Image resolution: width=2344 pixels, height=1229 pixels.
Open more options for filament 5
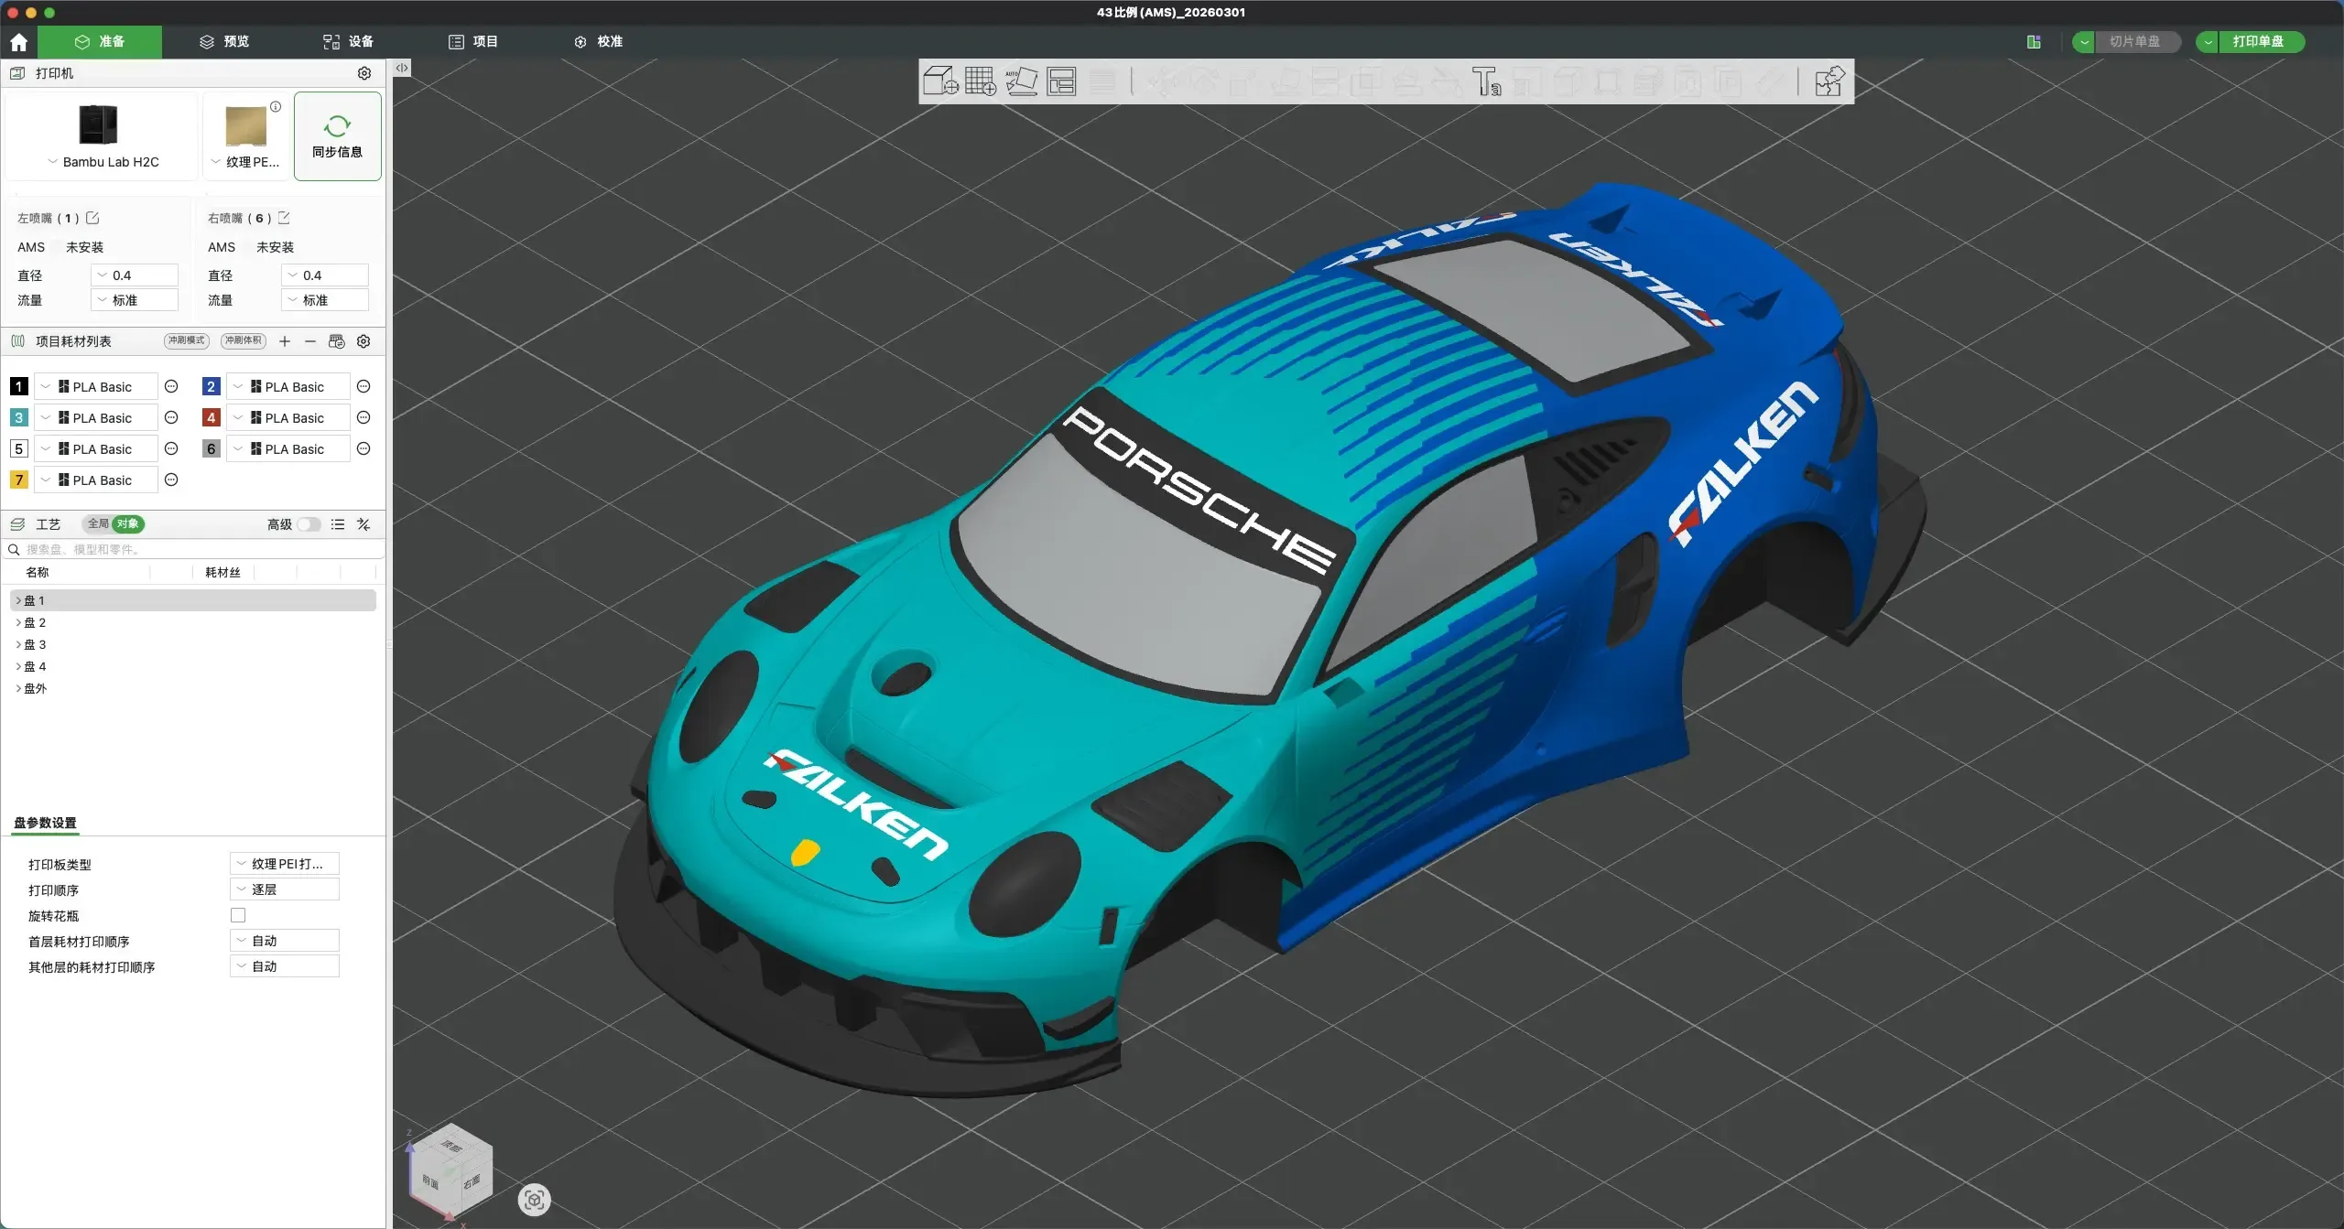pyautogui.click(x=171, y=449)
